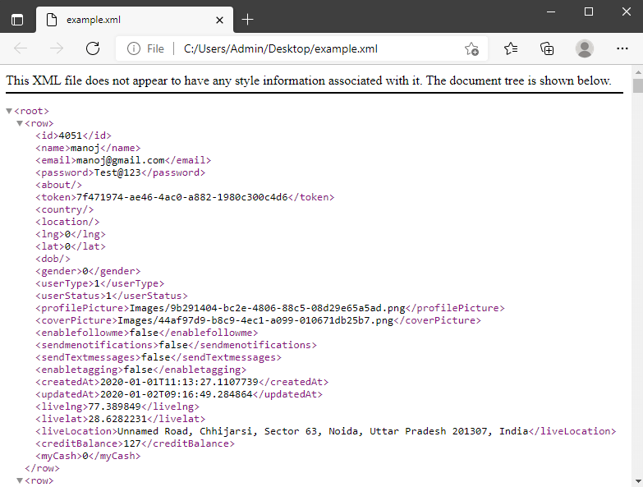This screenshot has height=487, width=643.
Task: Click the createdAt timestamp value
Action: (x=179, y=382)
